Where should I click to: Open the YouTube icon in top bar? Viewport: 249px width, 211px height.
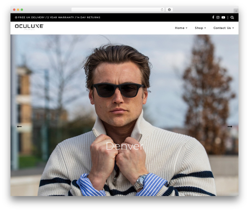click(223, 17)
